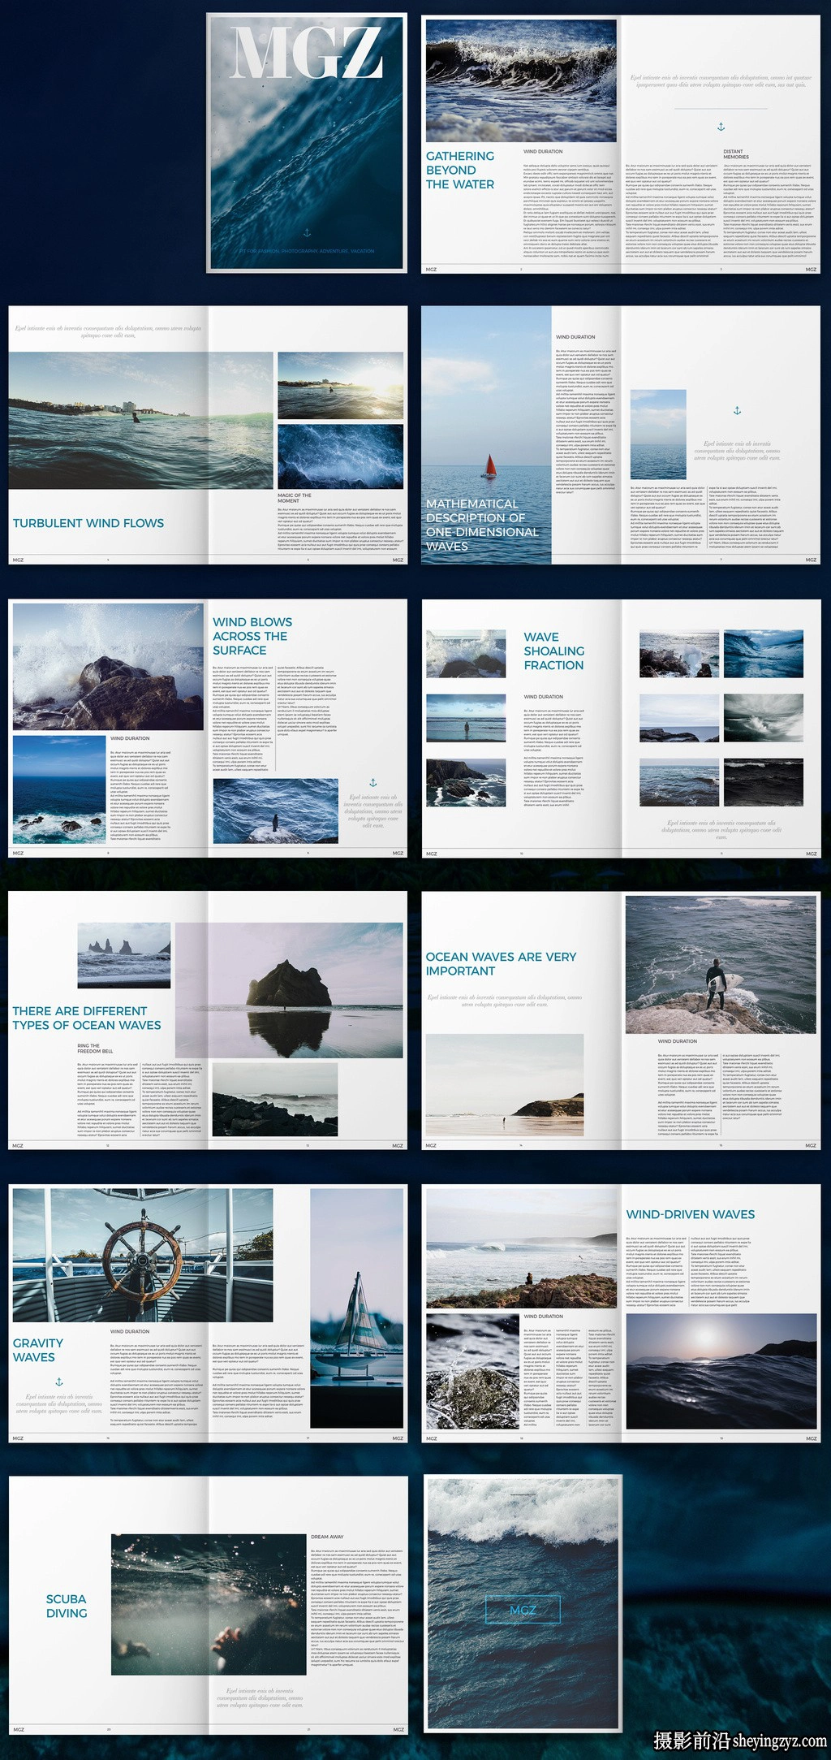831x1760 pixels.
Task: Select the 'Gravity Waves' headline
Action: [x=38, y=1350]
